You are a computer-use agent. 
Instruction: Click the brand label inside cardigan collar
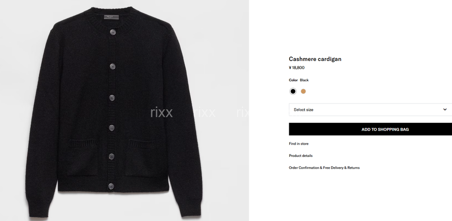point(111,17)
